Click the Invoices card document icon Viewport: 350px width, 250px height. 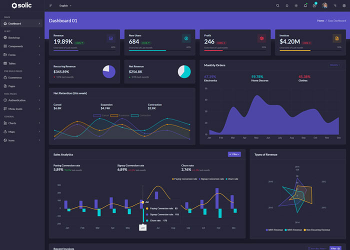(336, 38)
